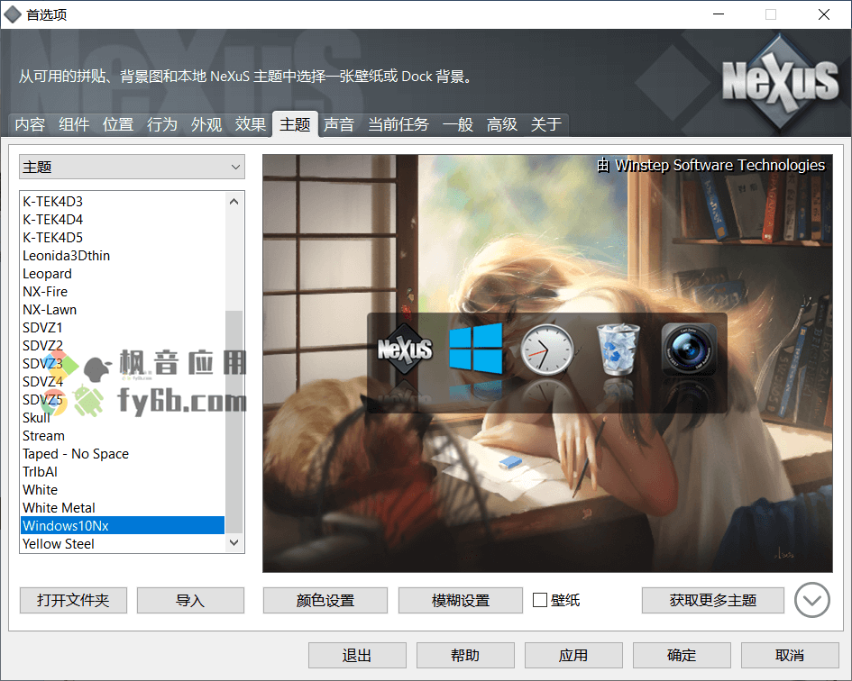The image size is (852, 681).
Task: Select the NX-Fire theme
Action: pos(123,292)
